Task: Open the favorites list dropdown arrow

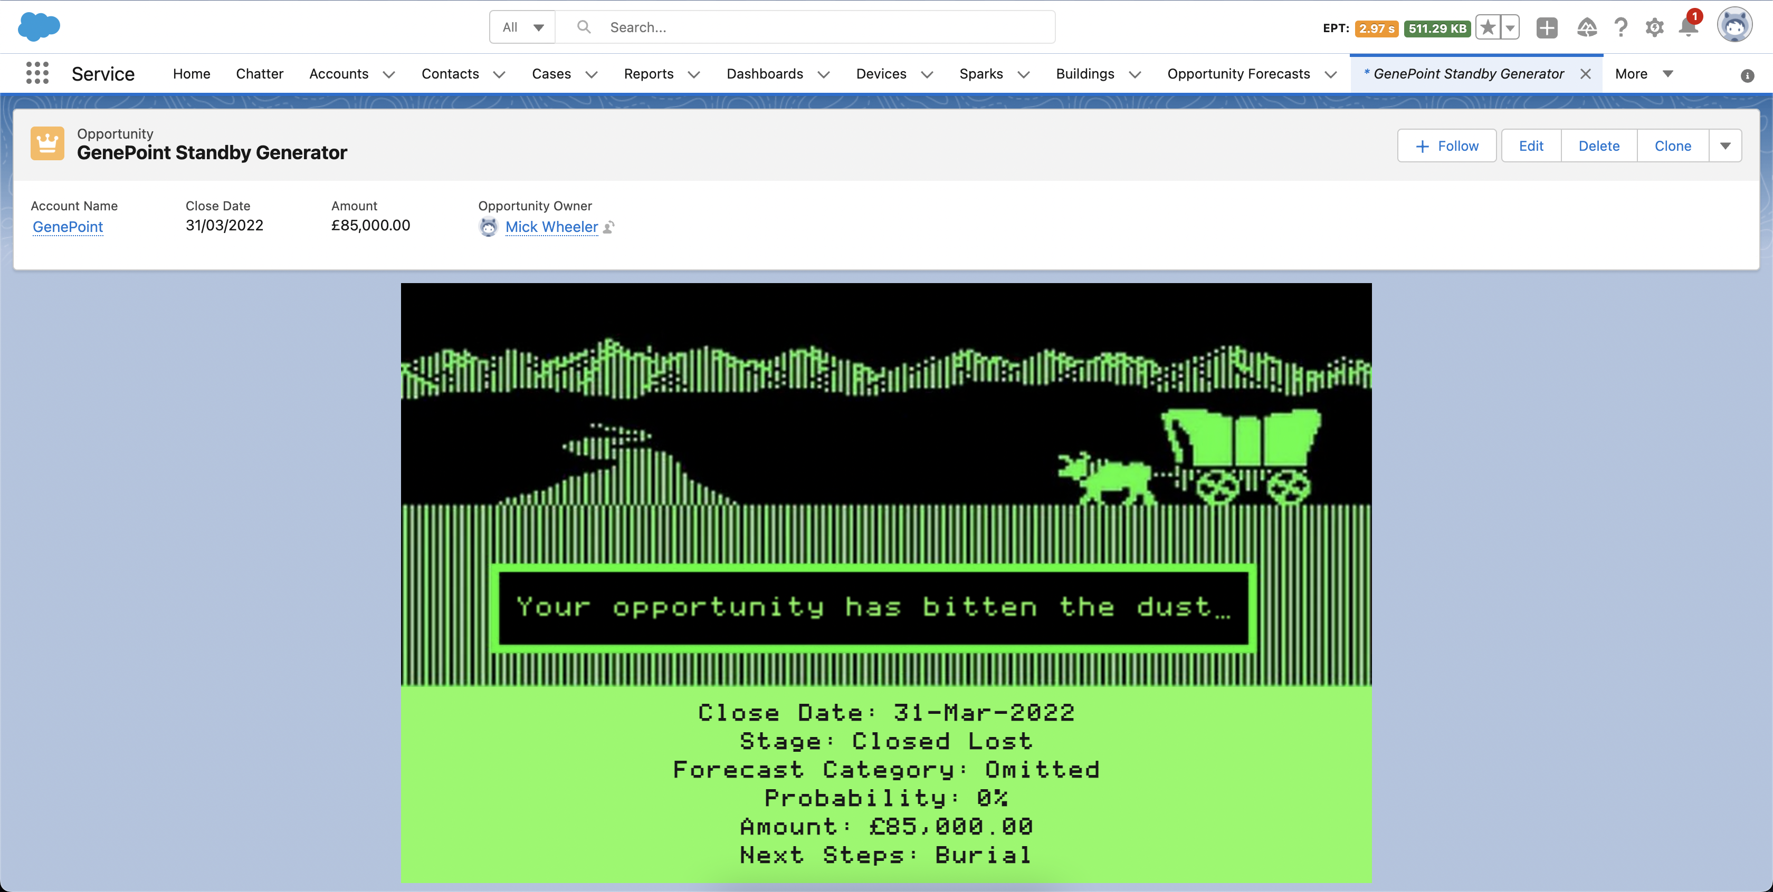Action: 1510,27
